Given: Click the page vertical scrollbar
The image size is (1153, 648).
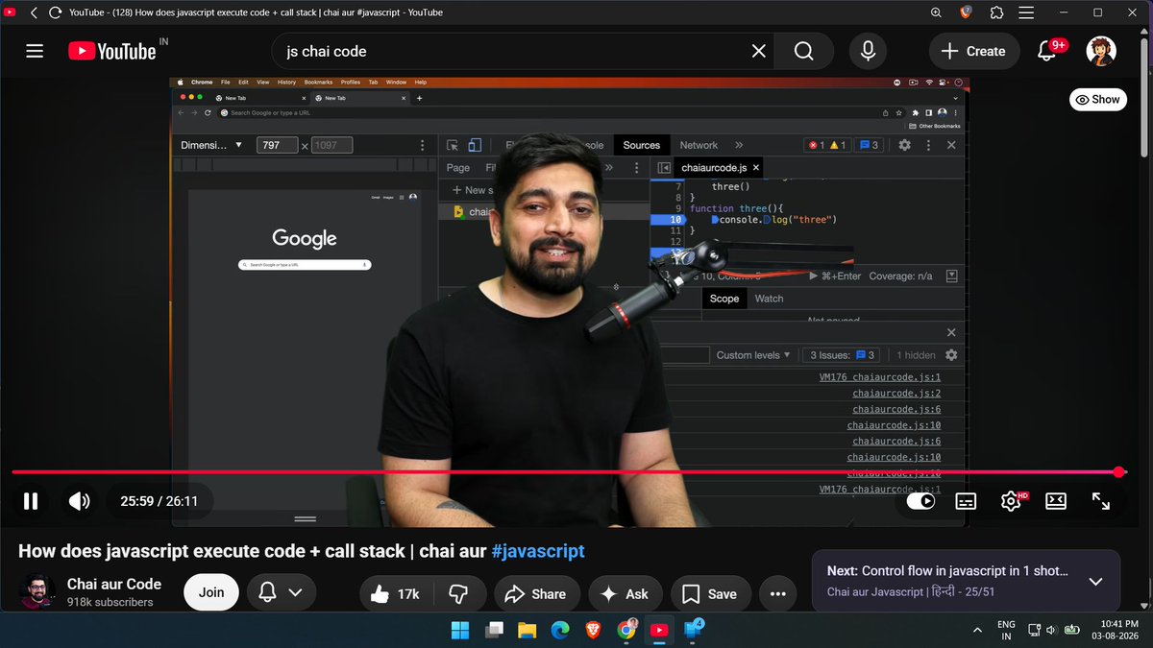Looking at the screenshot, I should coord(1145,96).
